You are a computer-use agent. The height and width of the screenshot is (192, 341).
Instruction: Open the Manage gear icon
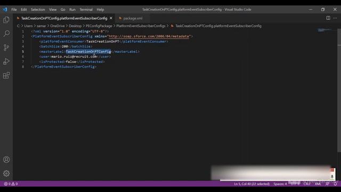pyautogui.click(x=6, y=173)
